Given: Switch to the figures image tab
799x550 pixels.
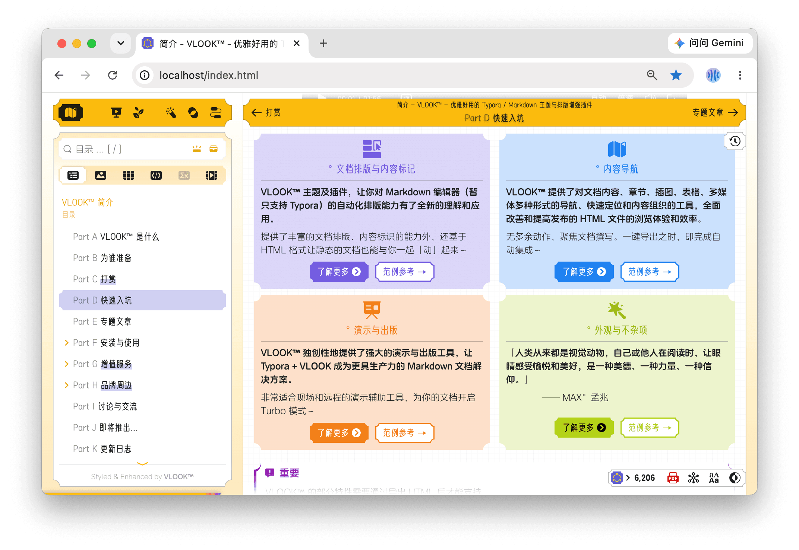Looking at the screenshot, I should [101, 175].
